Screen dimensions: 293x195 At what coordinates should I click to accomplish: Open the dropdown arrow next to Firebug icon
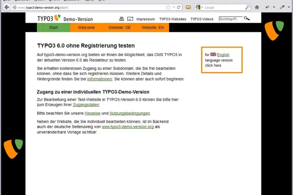point(274,7)
